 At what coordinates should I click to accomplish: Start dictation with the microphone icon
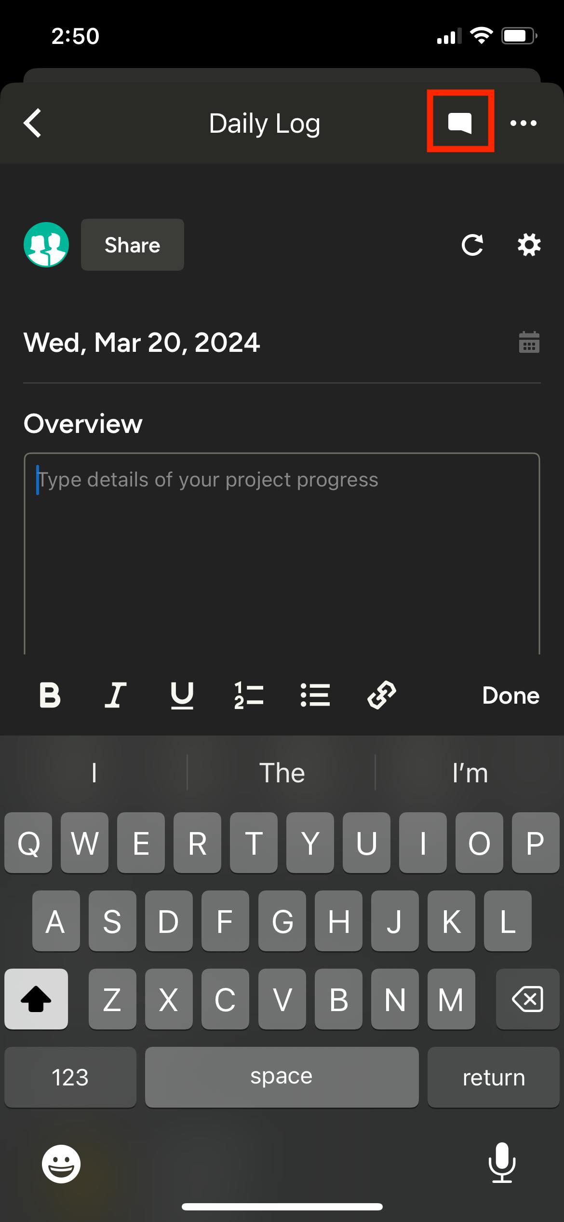(x=502, y=1163)
